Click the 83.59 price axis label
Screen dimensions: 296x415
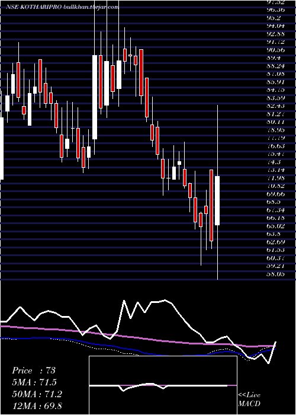pos(276,98)
